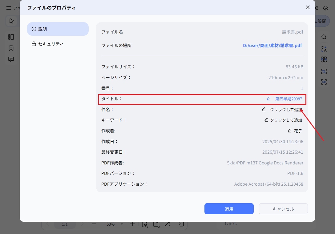The height and width of the screenshot is (234, 335).
Task: Click the page size value 210mm x 297mm
Action: (x=286, y=78)
